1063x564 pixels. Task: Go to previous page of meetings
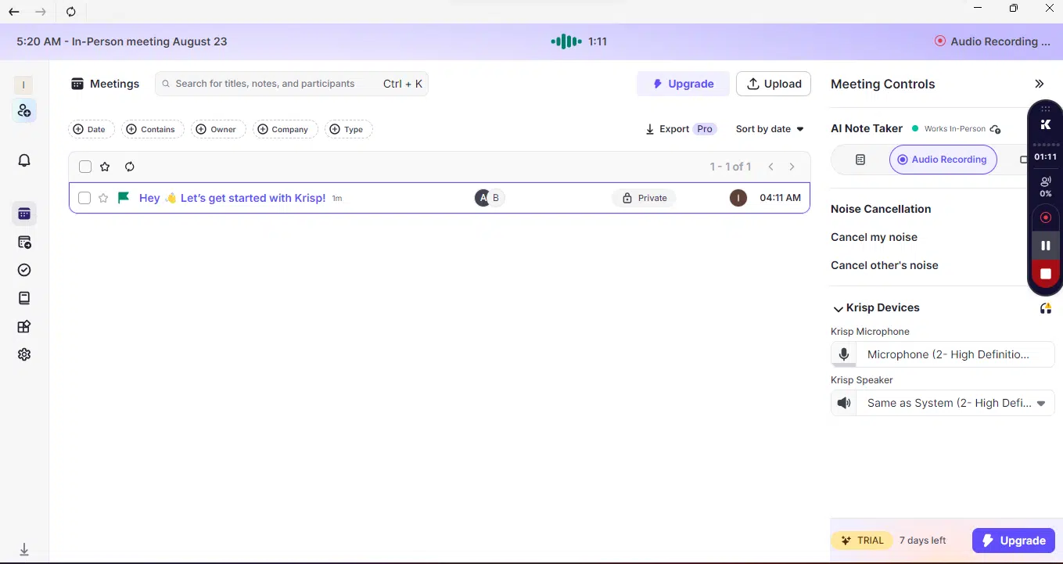coord(770,167)
